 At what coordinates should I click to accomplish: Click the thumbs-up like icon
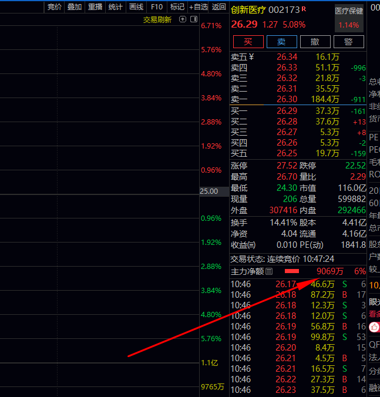374,327
